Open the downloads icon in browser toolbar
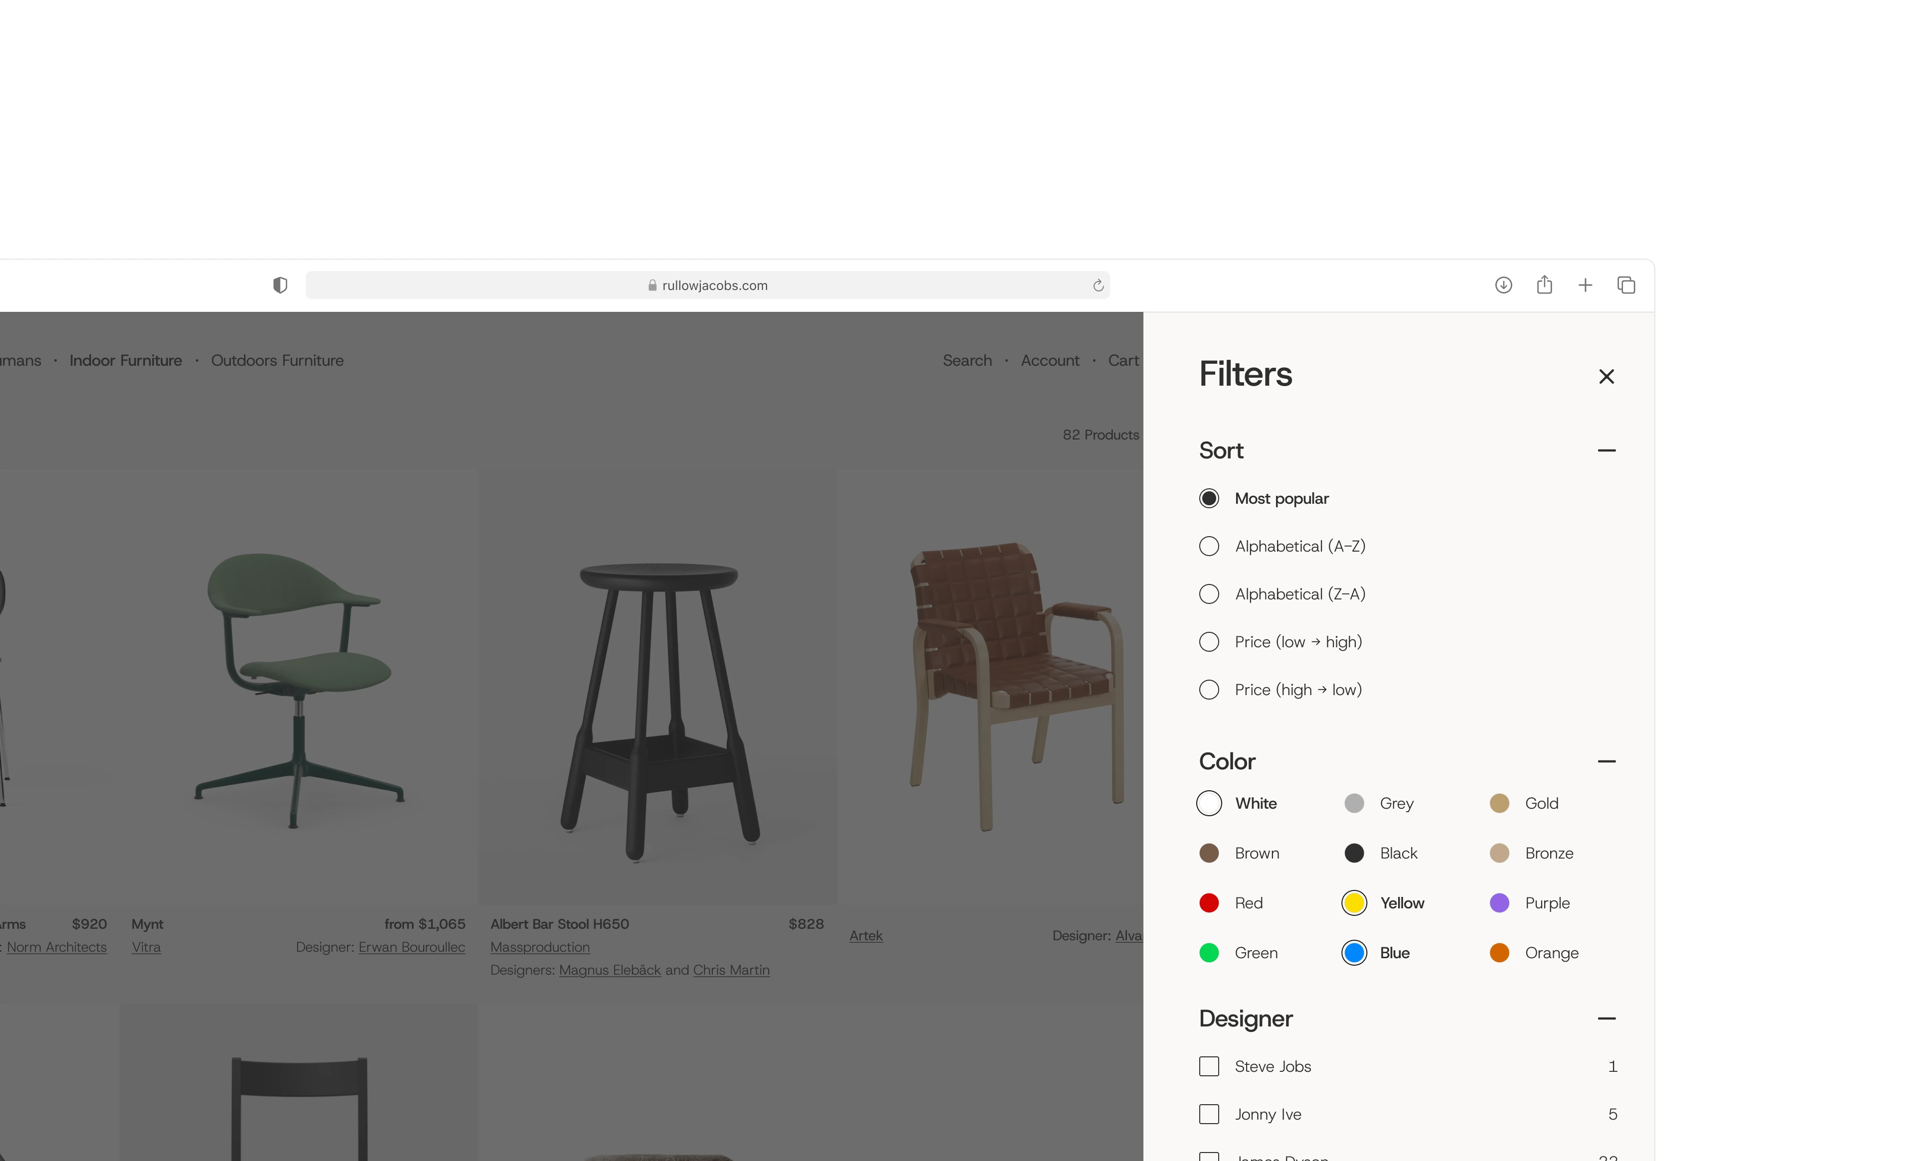The image size is (1914, 1161). [x=1503, y=285]
